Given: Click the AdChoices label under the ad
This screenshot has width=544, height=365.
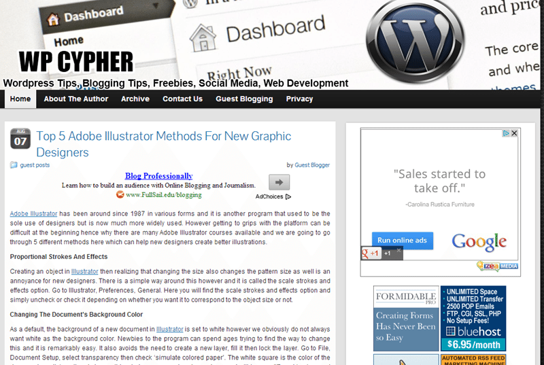Looking at the screenshot, I should (269, 196).
